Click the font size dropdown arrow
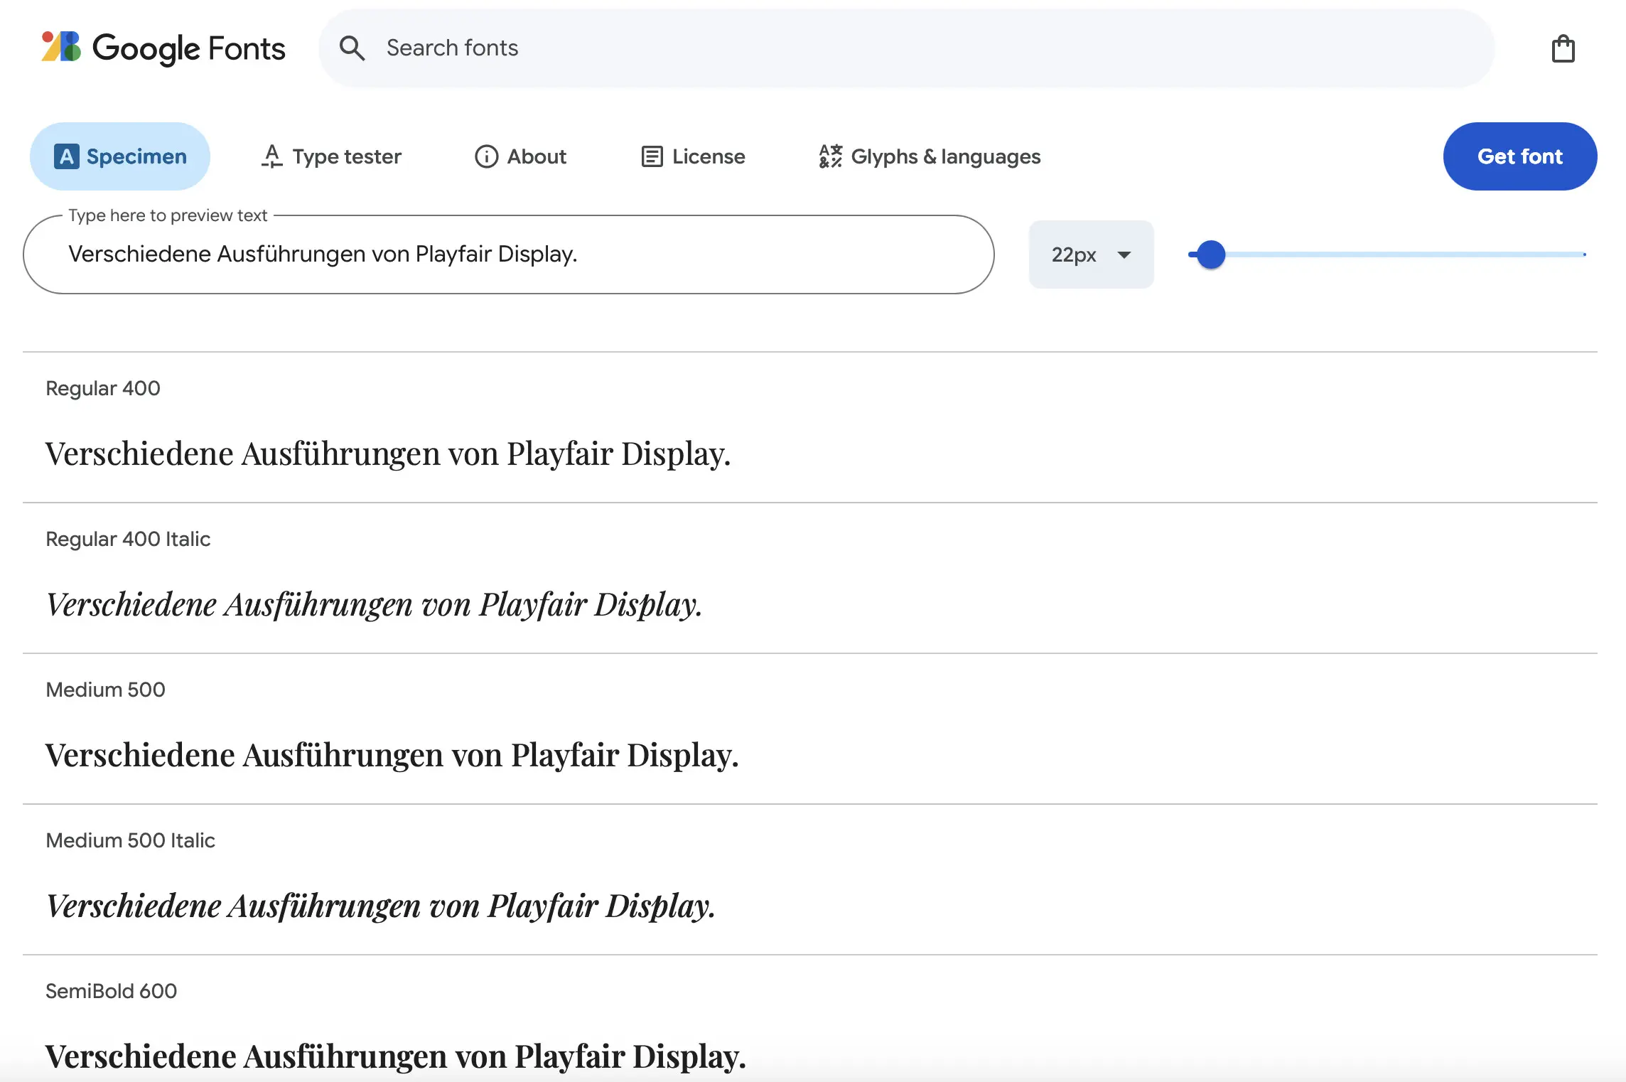Viewport: 1626px width, 1082px height. click(x=1124, y=255)
